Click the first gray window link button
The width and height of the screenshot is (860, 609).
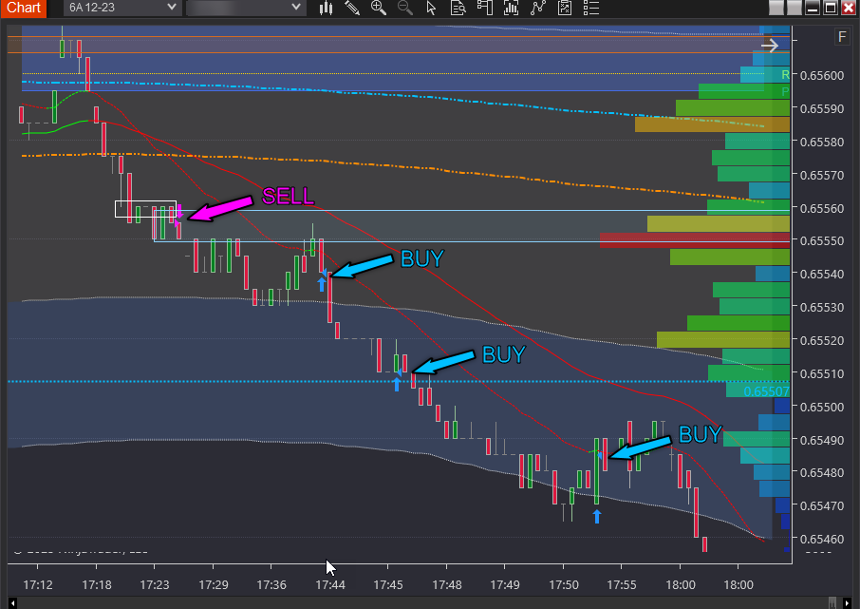click(x=776, y=8)
